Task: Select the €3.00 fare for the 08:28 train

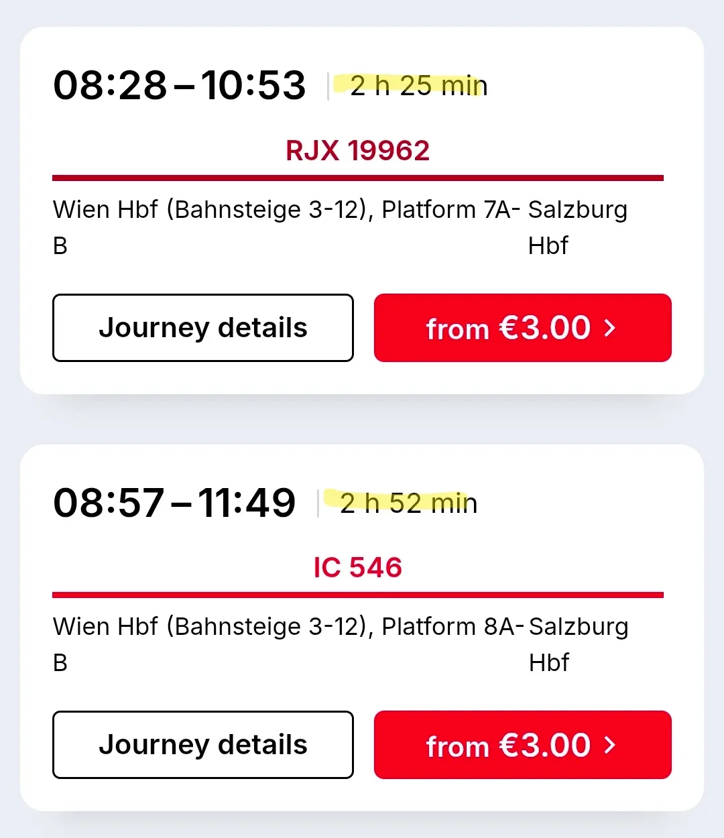Action: click(523, 328)
